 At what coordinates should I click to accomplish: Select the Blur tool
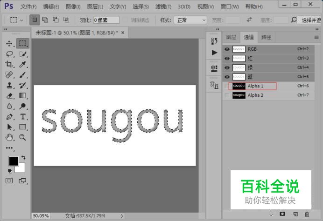tap(9, 106)
